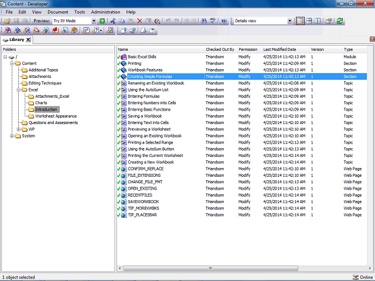Sort by the Name column header
Viewport: 375px width, 281px height.
(161, 49)
